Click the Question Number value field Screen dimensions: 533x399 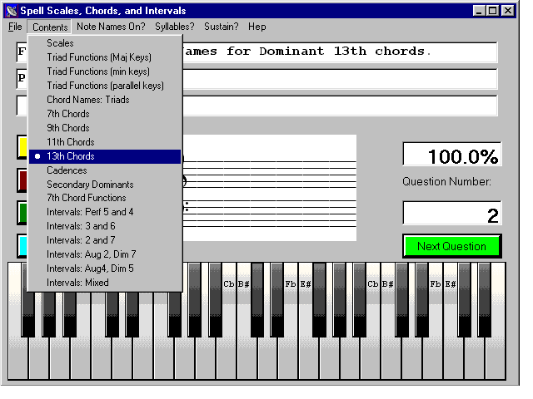[452, 213]
